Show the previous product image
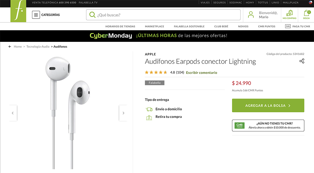 [x=13, y=113]
